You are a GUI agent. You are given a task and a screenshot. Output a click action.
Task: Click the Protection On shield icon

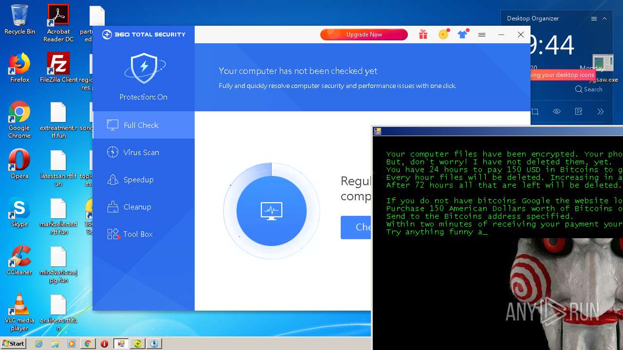coord(144,69)
